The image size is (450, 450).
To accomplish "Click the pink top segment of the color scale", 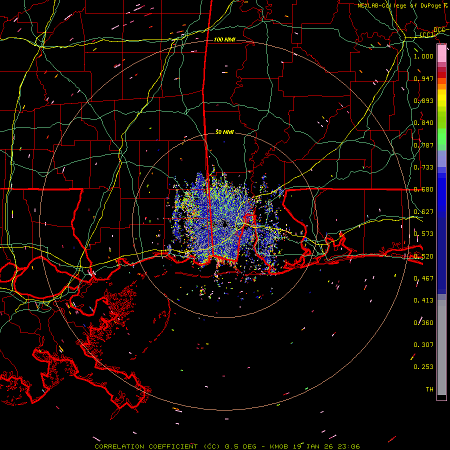I will coord(441,53).
